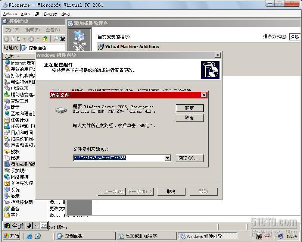Image resolution: width=302 pixels, height=242 pixels.
Task: Click the up-folder icon in 控制面板 toolbar
Action: (45, 39)
